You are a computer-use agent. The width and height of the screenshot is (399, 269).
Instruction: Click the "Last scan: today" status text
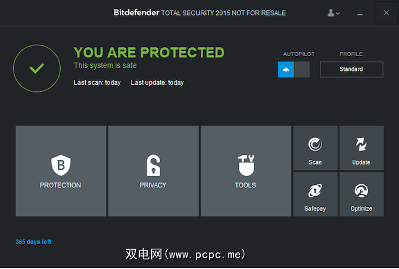point(97,83)
